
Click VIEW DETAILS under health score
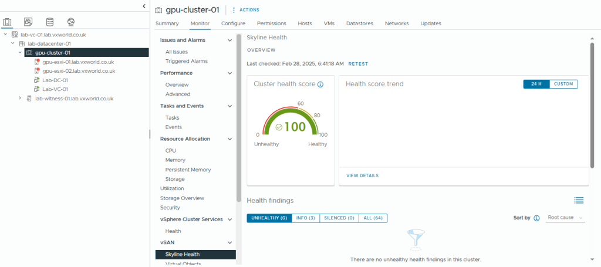click(x=362, y=175)
